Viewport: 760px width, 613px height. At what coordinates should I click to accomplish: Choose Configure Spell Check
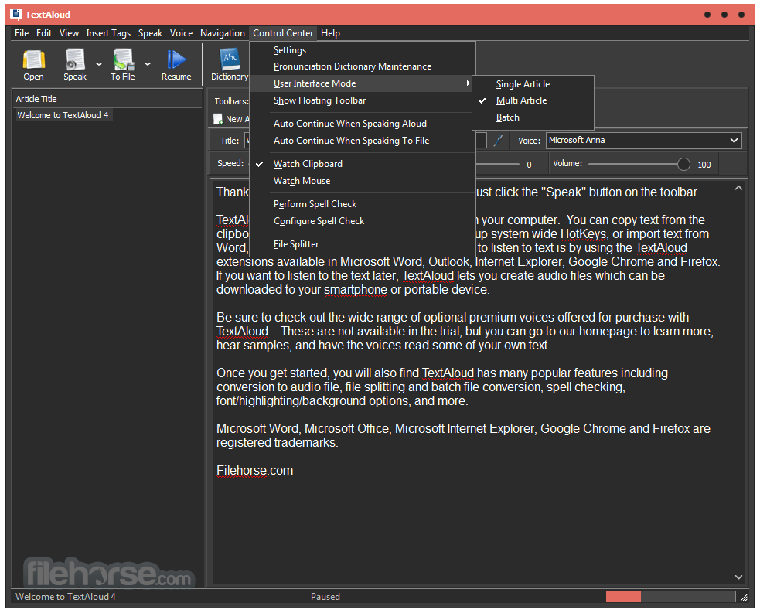362,221
